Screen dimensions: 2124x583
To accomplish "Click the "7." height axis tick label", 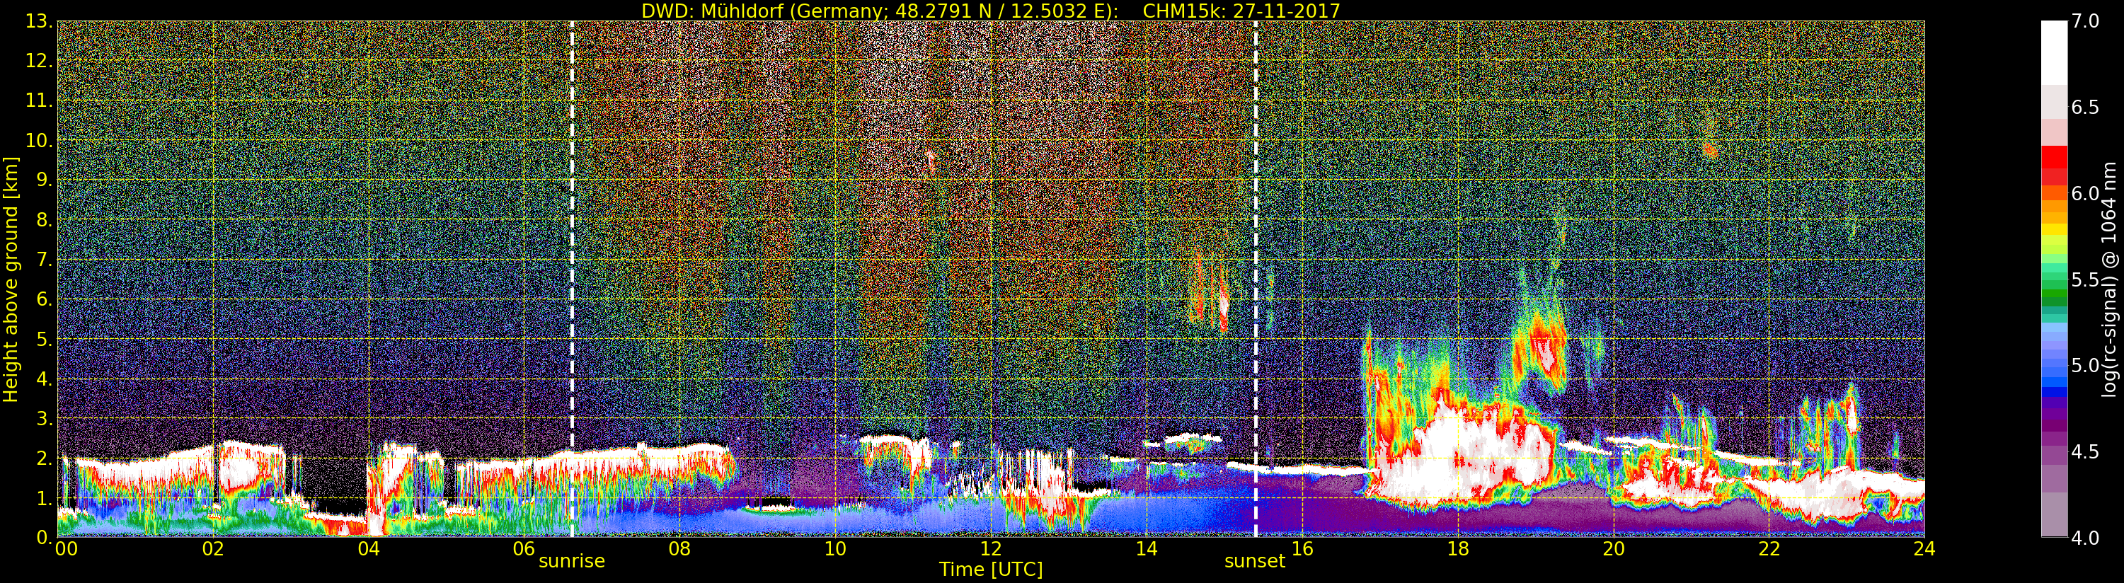I will [x=44, y=260].
